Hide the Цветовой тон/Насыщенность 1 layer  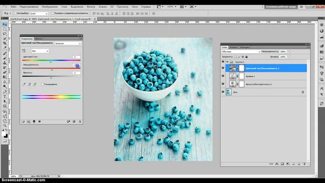pos(223,68)
